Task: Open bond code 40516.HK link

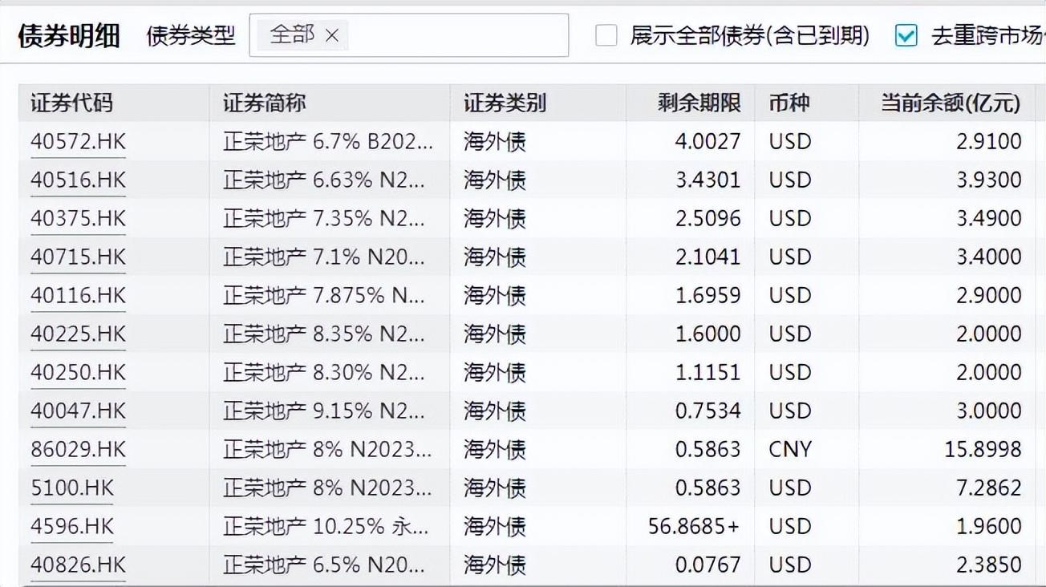Action: (x=79, y=180)
